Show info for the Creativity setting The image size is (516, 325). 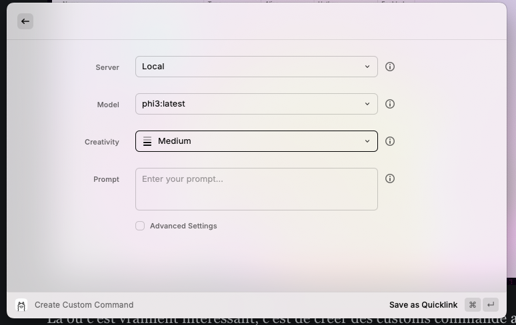tap(390, 141)
